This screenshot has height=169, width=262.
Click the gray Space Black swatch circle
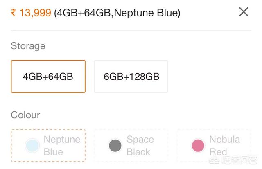[115, 146]
